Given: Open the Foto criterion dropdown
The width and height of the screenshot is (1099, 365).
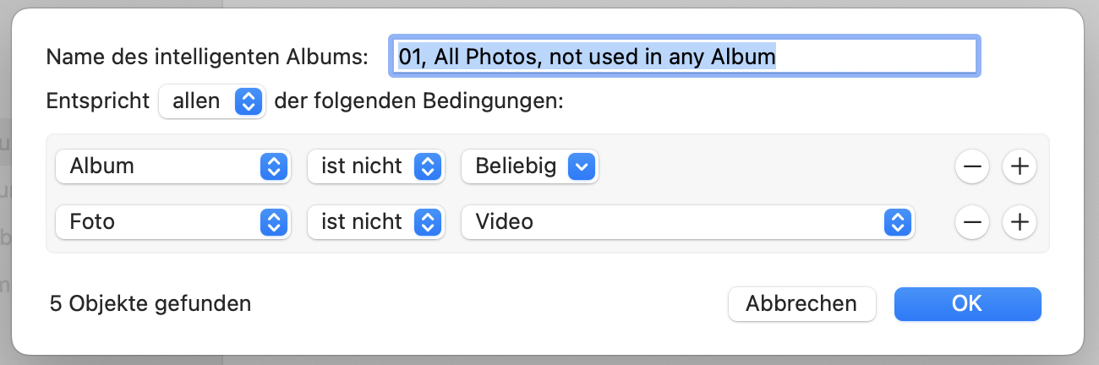Looking at the screenshot, I should click(x=173, y=222).
